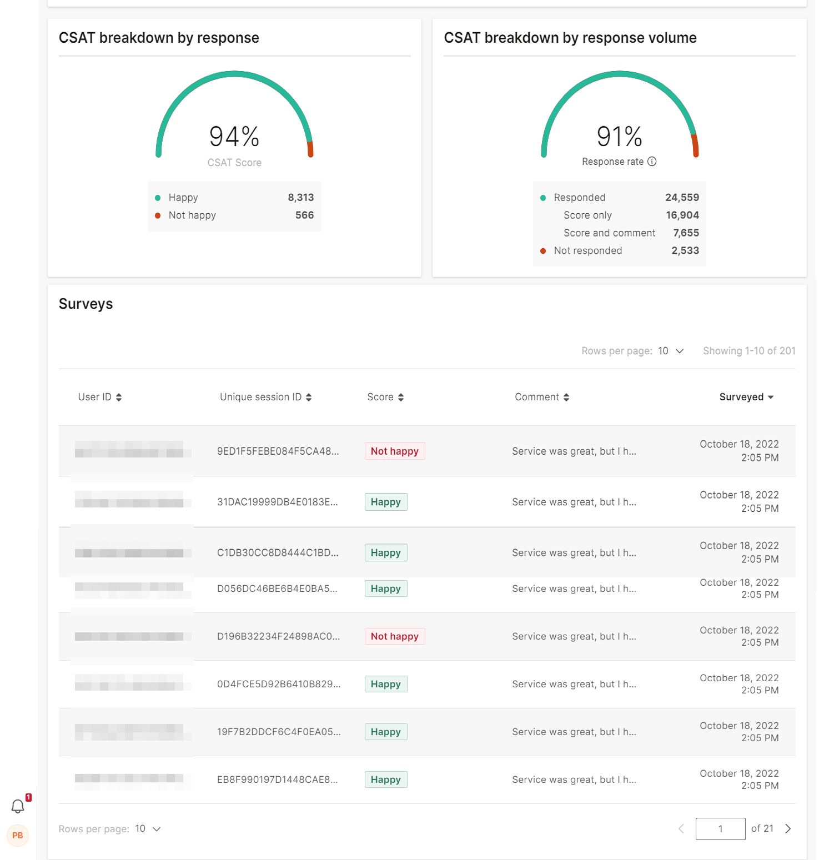Open session 31DAC19999DB4E0183E row
Image resolution: width=824 pixels, height=860 pixels.
(x=277, y=502)
